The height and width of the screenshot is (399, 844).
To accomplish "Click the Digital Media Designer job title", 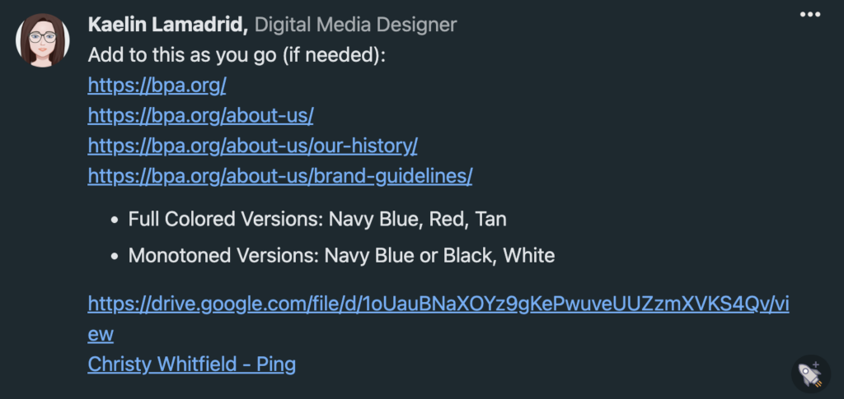I will 355,26.
